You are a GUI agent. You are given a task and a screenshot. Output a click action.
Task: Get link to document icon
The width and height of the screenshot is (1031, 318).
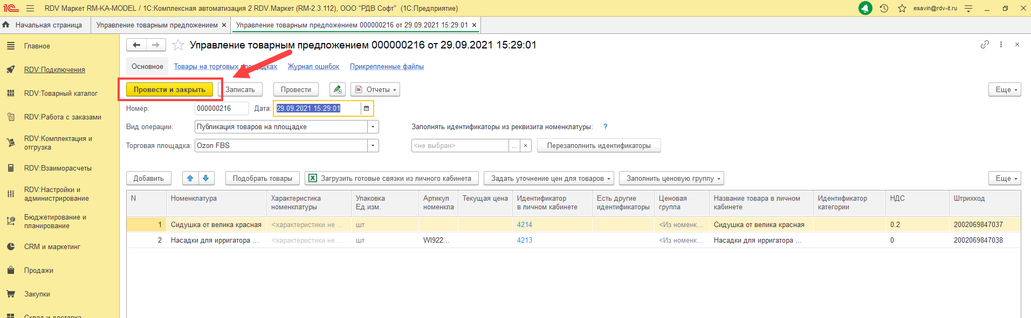[985, 45]
